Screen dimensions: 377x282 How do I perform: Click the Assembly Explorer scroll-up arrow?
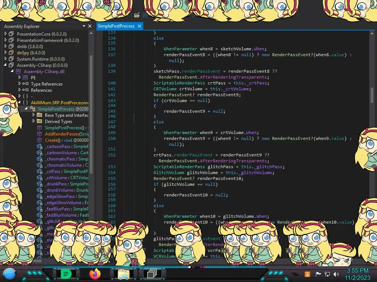pyautogui.click(x=91, y=33)
